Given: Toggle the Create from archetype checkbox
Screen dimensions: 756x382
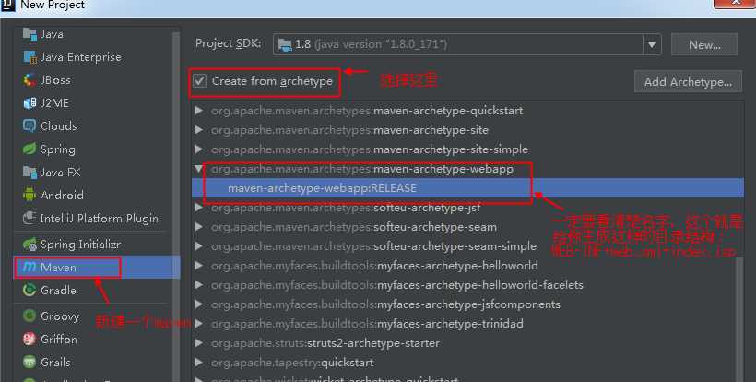Looking at the screenshot, I should click(x=200, y=81).
